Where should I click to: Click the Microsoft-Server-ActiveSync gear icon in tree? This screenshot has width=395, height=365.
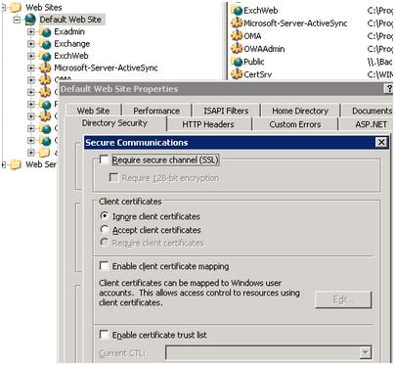coord(45,68)
